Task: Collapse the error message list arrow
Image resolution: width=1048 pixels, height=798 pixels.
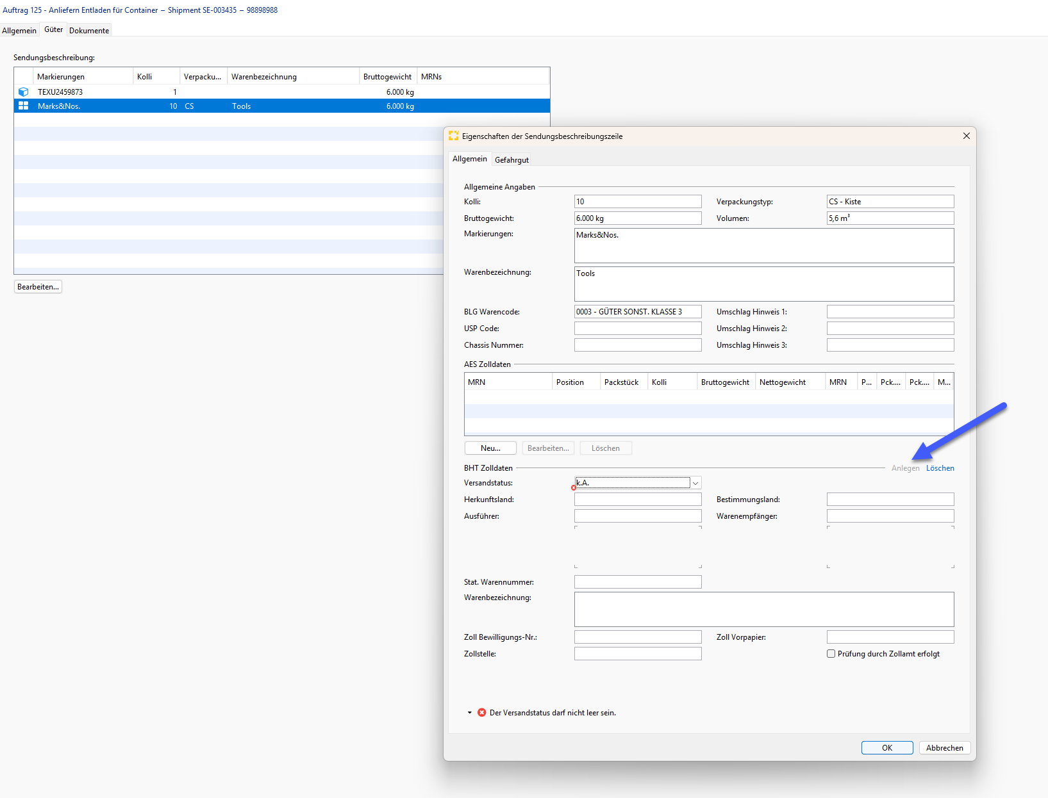Action: [470, 713]
